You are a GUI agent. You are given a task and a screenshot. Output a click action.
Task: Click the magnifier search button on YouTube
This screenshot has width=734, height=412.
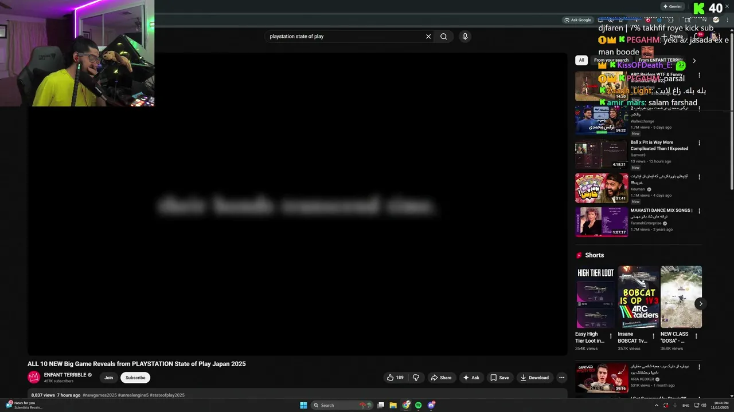(444, 37)
